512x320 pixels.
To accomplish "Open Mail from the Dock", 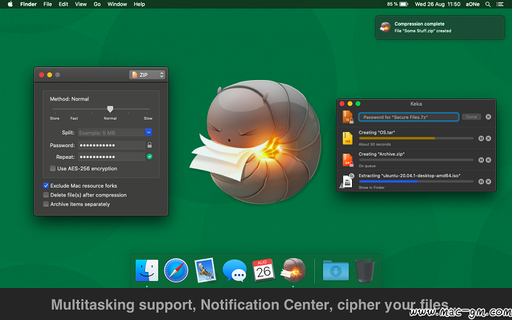I will coord(205,270).
